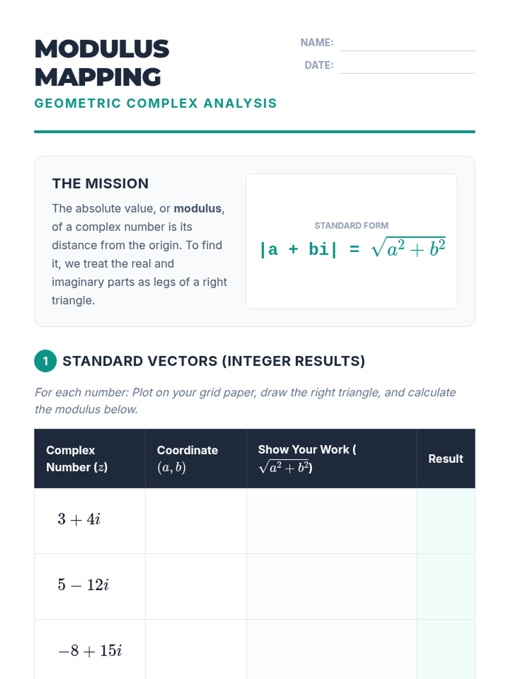Click the Show Your Work cell for 5 − 12i
This screenshot has height=679, width=509.
tap(332, 586)
